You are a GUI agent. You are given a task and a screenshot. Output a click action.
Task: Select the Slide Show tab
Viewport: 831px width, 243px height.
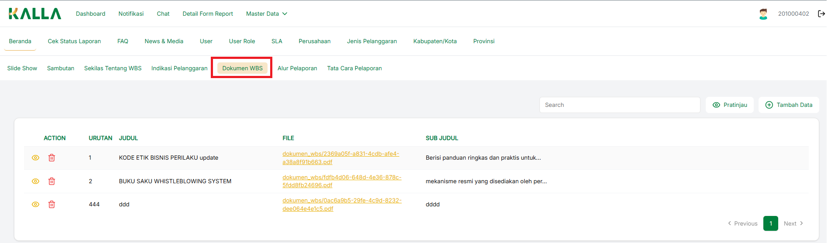[22, 68]
